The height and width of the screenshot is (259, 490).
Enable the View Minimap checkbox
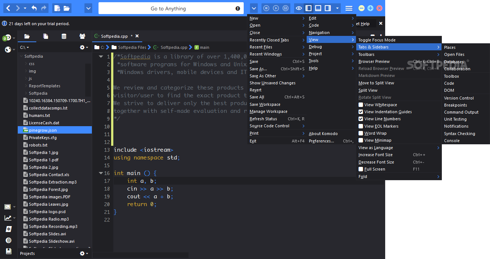(361, 140)
